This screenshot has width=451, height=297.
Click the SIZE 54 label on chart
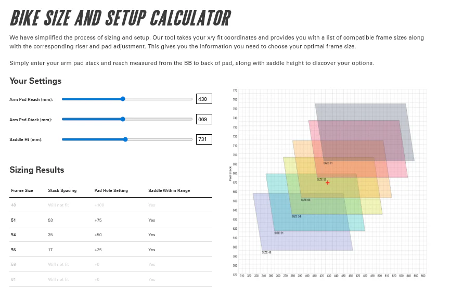coord(297,216)
